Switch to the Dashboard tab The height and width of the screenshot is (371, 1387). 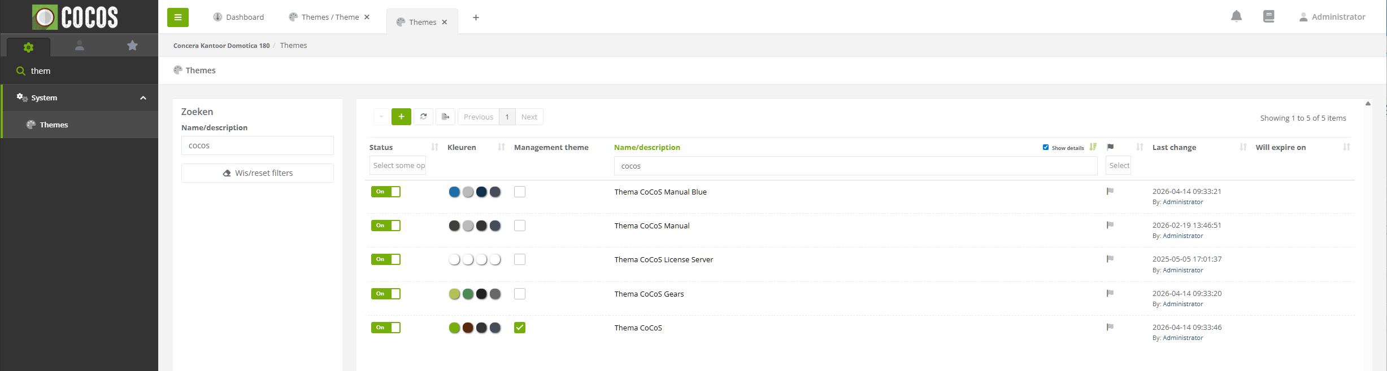point(238,17)
